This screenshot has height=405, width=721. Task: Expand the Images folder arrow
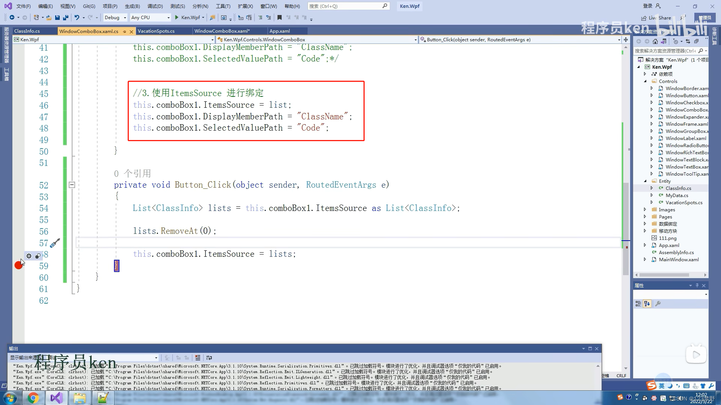click(645, 209)
